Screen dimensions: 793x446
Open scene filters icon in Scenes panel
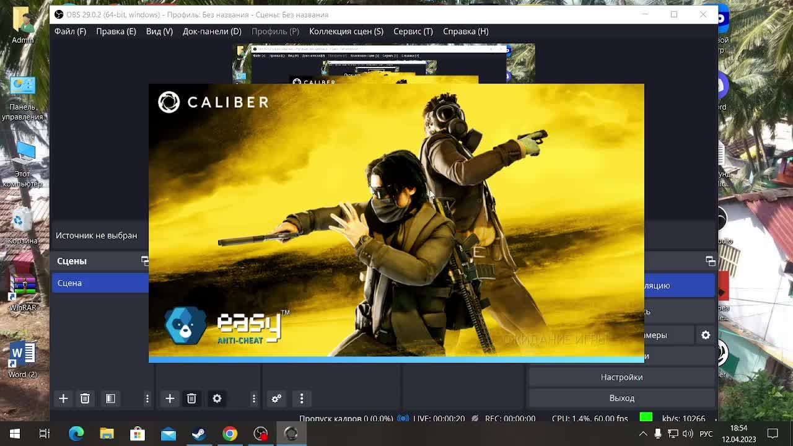click(x=110, y=398)
